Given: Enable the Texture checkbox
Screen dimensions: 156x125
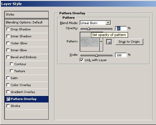Looking at the screenshot, I should [11, 71].
